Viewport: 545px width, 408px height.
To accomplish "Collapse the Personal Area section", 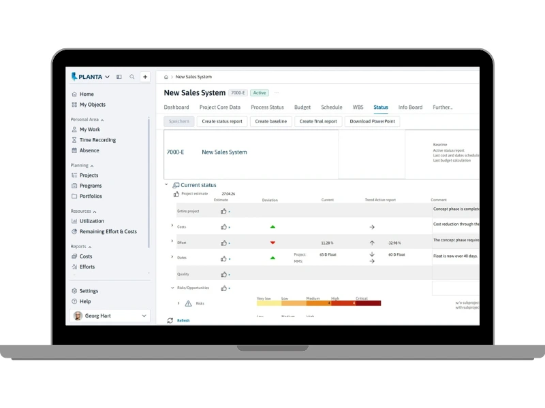I will coord(87,120).
